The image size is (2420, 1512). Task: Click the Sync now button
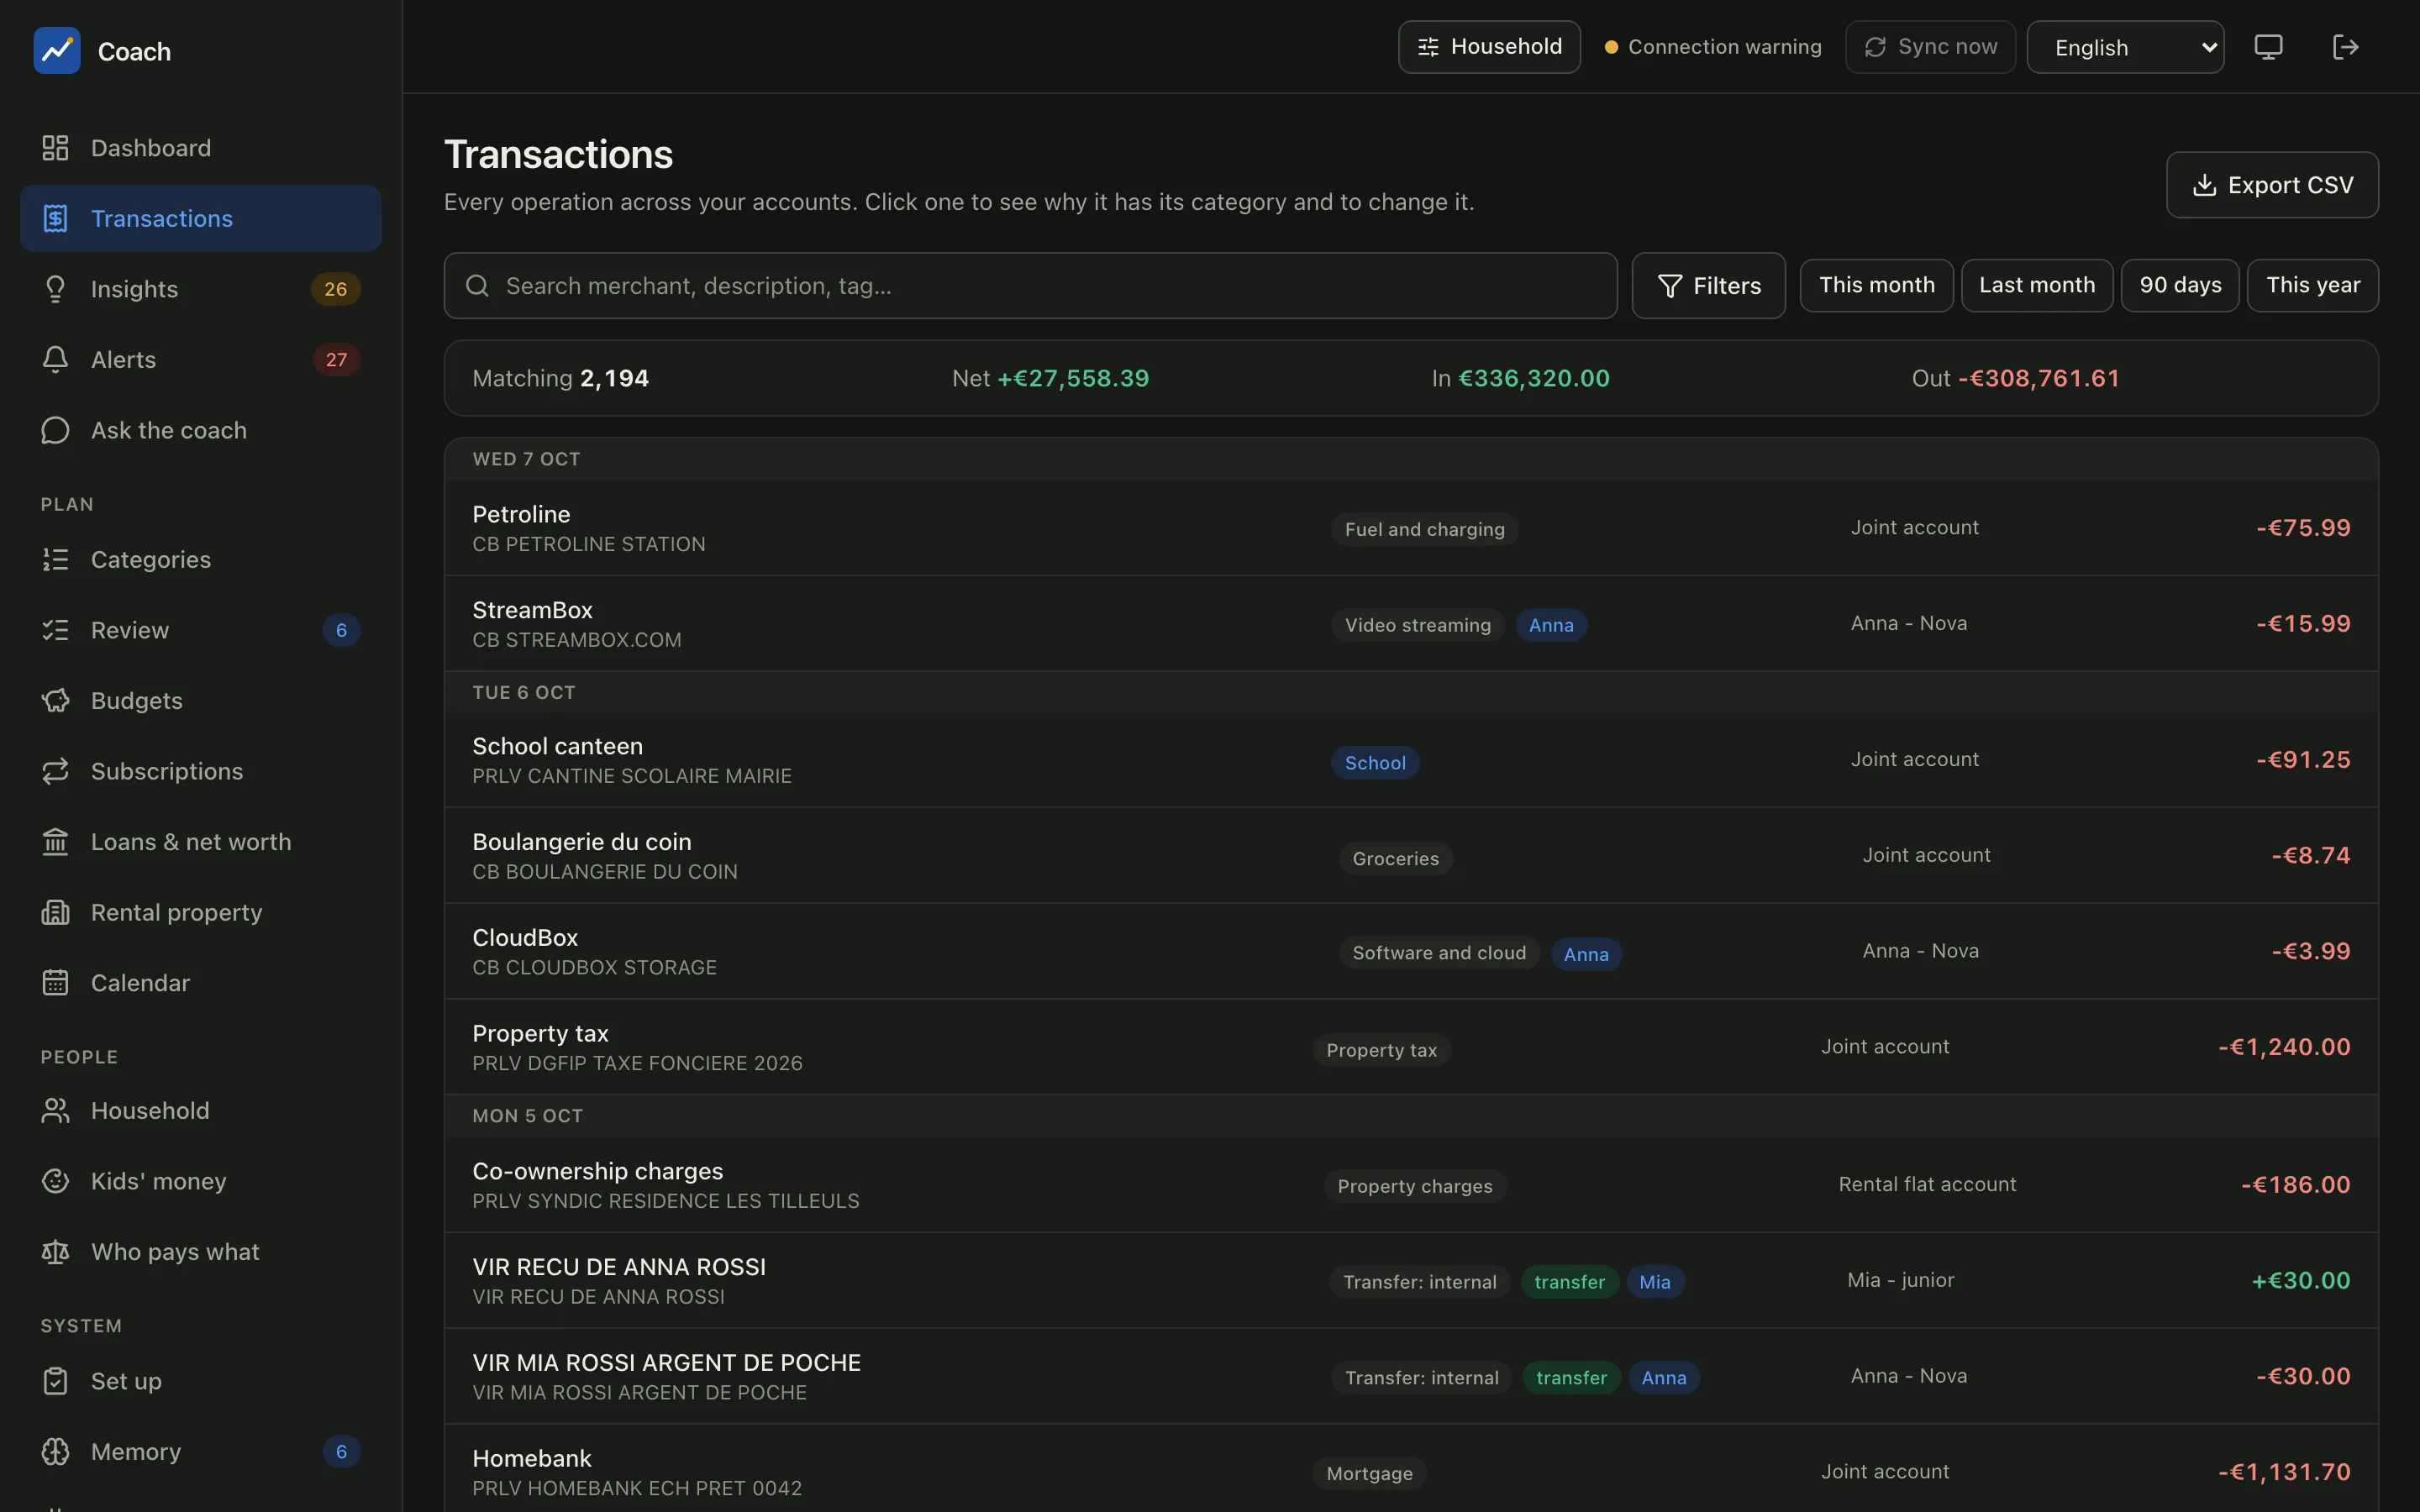(1930, 47)
